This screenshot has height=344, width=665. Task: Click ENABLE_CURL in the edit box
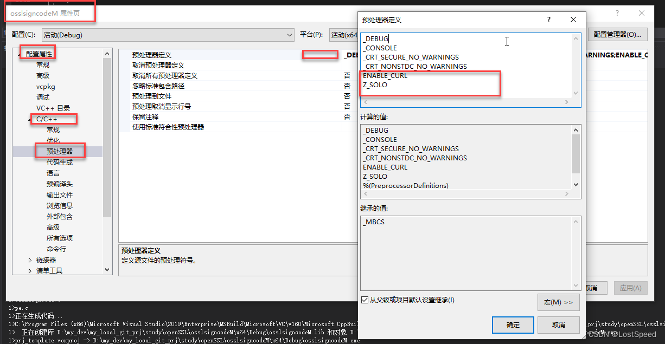tap(385, 76)
